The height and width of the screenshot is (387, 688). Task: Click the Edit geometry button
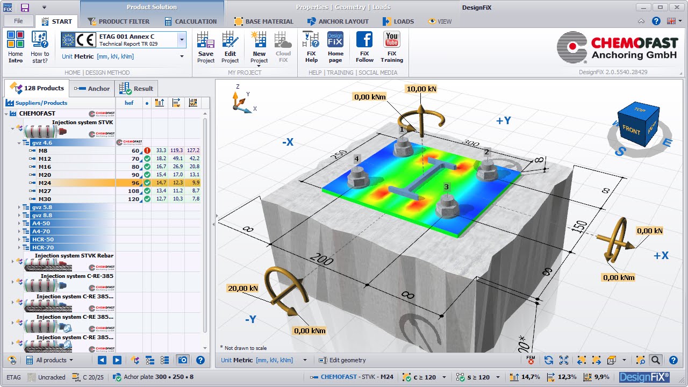point(342,360)
